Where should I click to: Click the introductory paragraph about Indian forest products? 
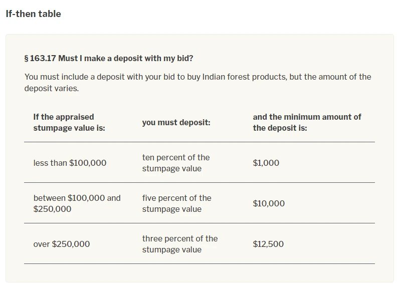pos(197,83)
